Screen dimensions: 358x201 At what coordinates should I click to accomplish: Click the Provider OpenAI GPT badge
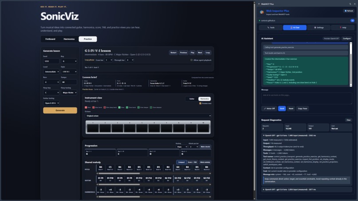331,39
